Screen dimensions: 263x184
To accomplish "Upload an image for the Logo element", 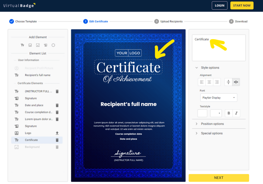I will (57, 133).
